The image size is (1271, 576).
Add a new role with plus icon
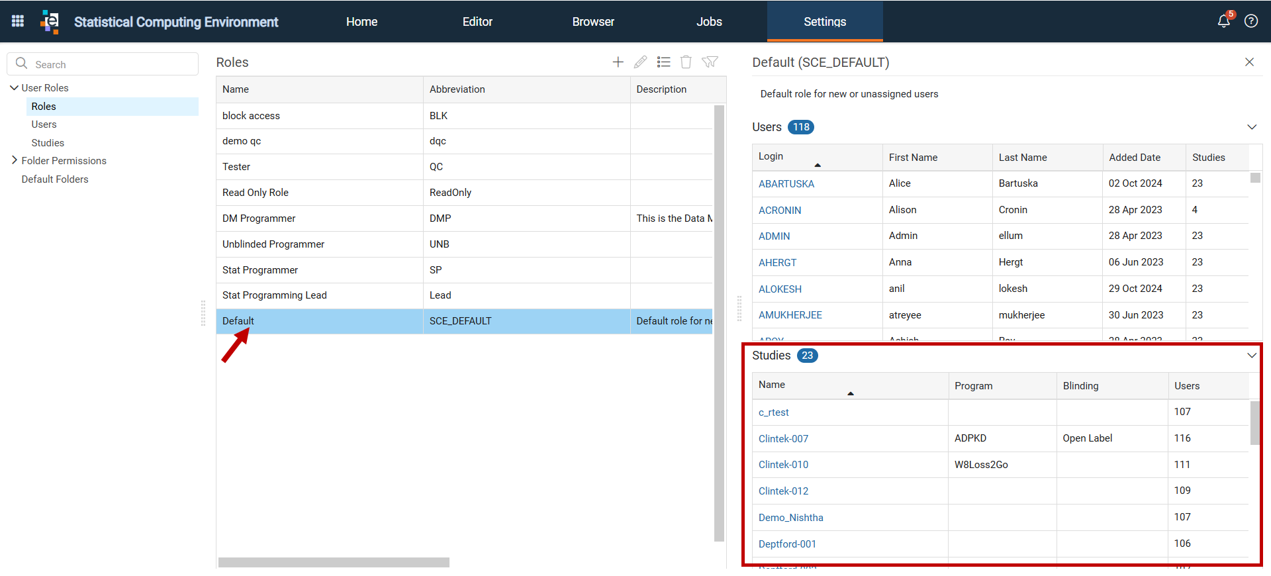pos(618,62)
